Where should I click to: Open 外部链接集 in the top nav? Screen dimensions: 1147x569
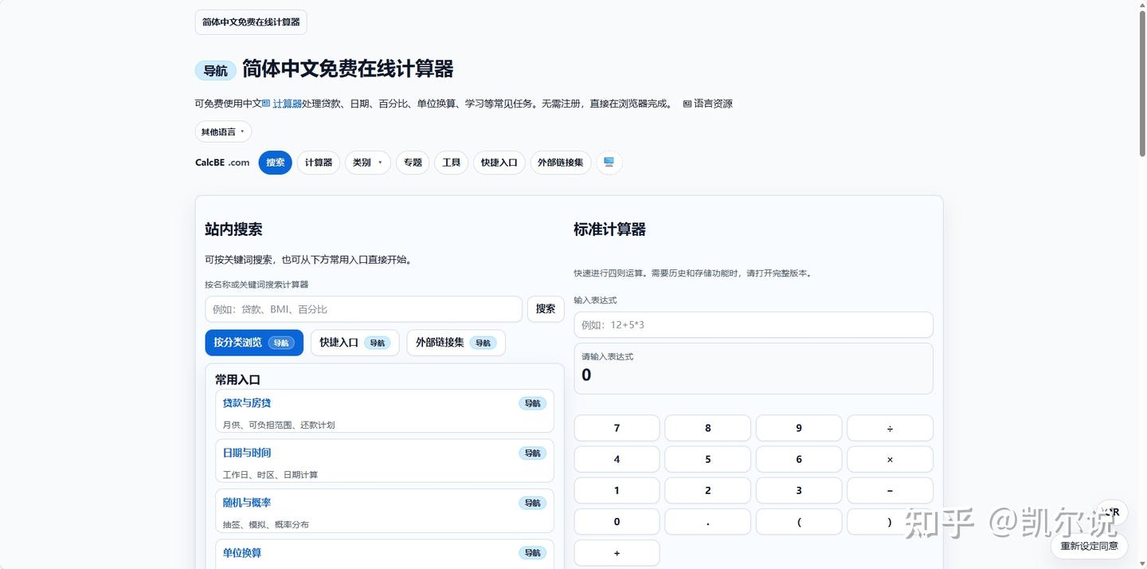click(x=561, y=163)
